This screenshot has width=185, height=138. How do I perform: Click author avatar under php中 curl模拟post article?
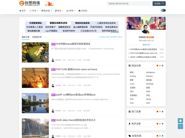[x=53, y=111]
